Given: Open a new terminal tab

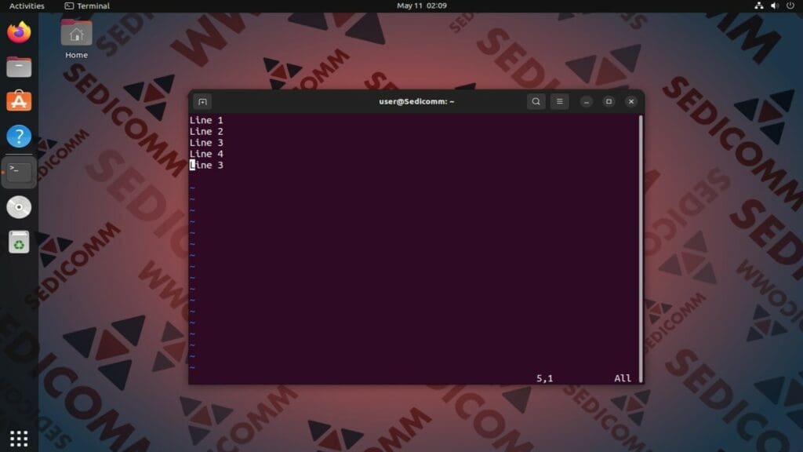Looking at the screenshot, I should 202,101.
